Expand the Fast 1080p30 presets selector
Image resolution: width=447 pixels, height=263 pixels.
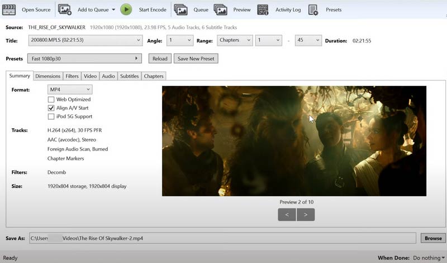point(84,59)
